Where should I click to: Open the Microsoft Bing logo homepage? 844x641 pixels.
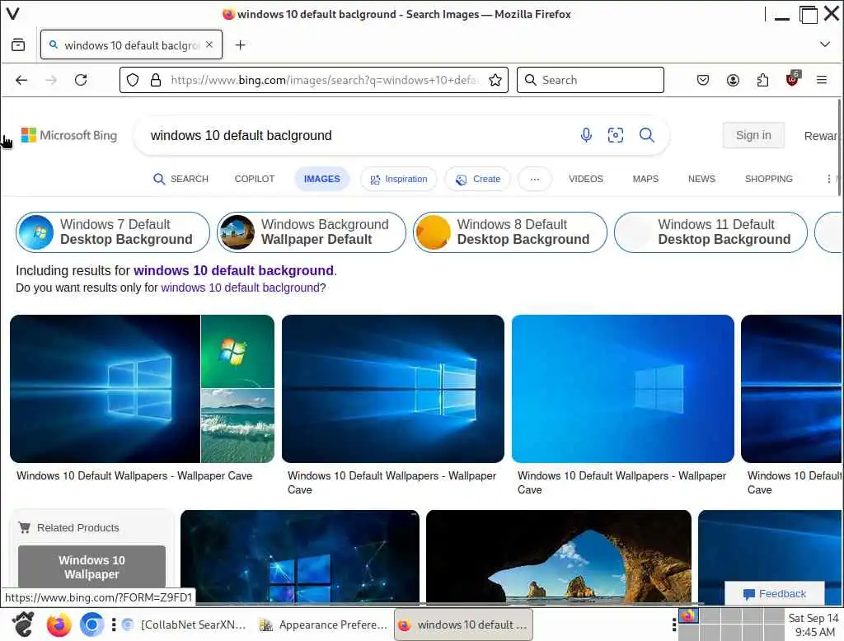[69, 135]
